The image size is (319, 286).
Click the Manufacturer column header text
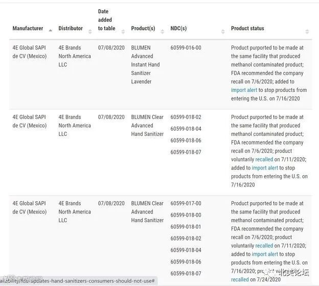pyautogui.click(x=28, y=29)
